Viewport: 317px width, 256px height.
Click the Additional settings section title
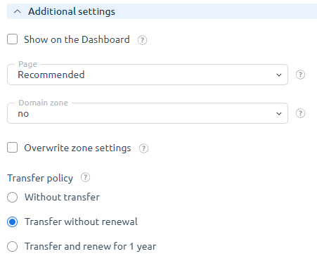(x=72, y=11)
